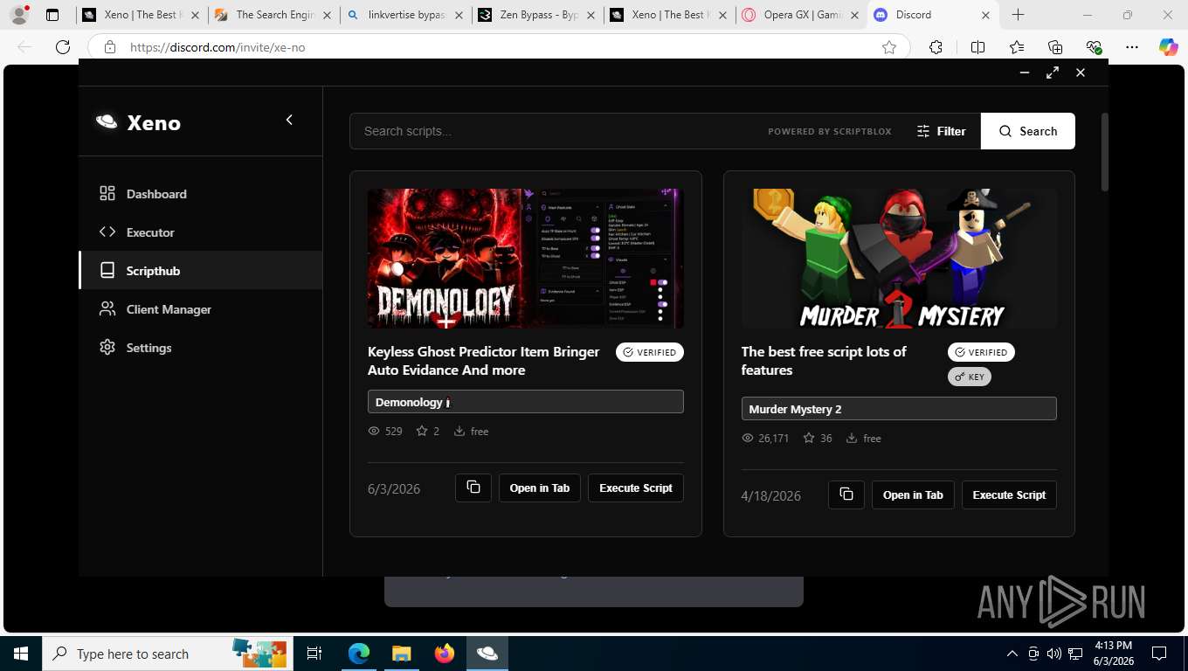Click the KEY badge on Murder Mystery card
The width and height of the screenshot is (1188, 671).
(970, 377)
